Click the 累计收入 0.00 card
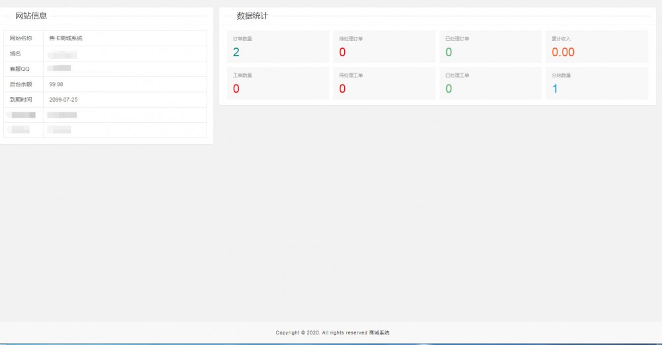Screen dimensions: 662x345 (596, 47)
